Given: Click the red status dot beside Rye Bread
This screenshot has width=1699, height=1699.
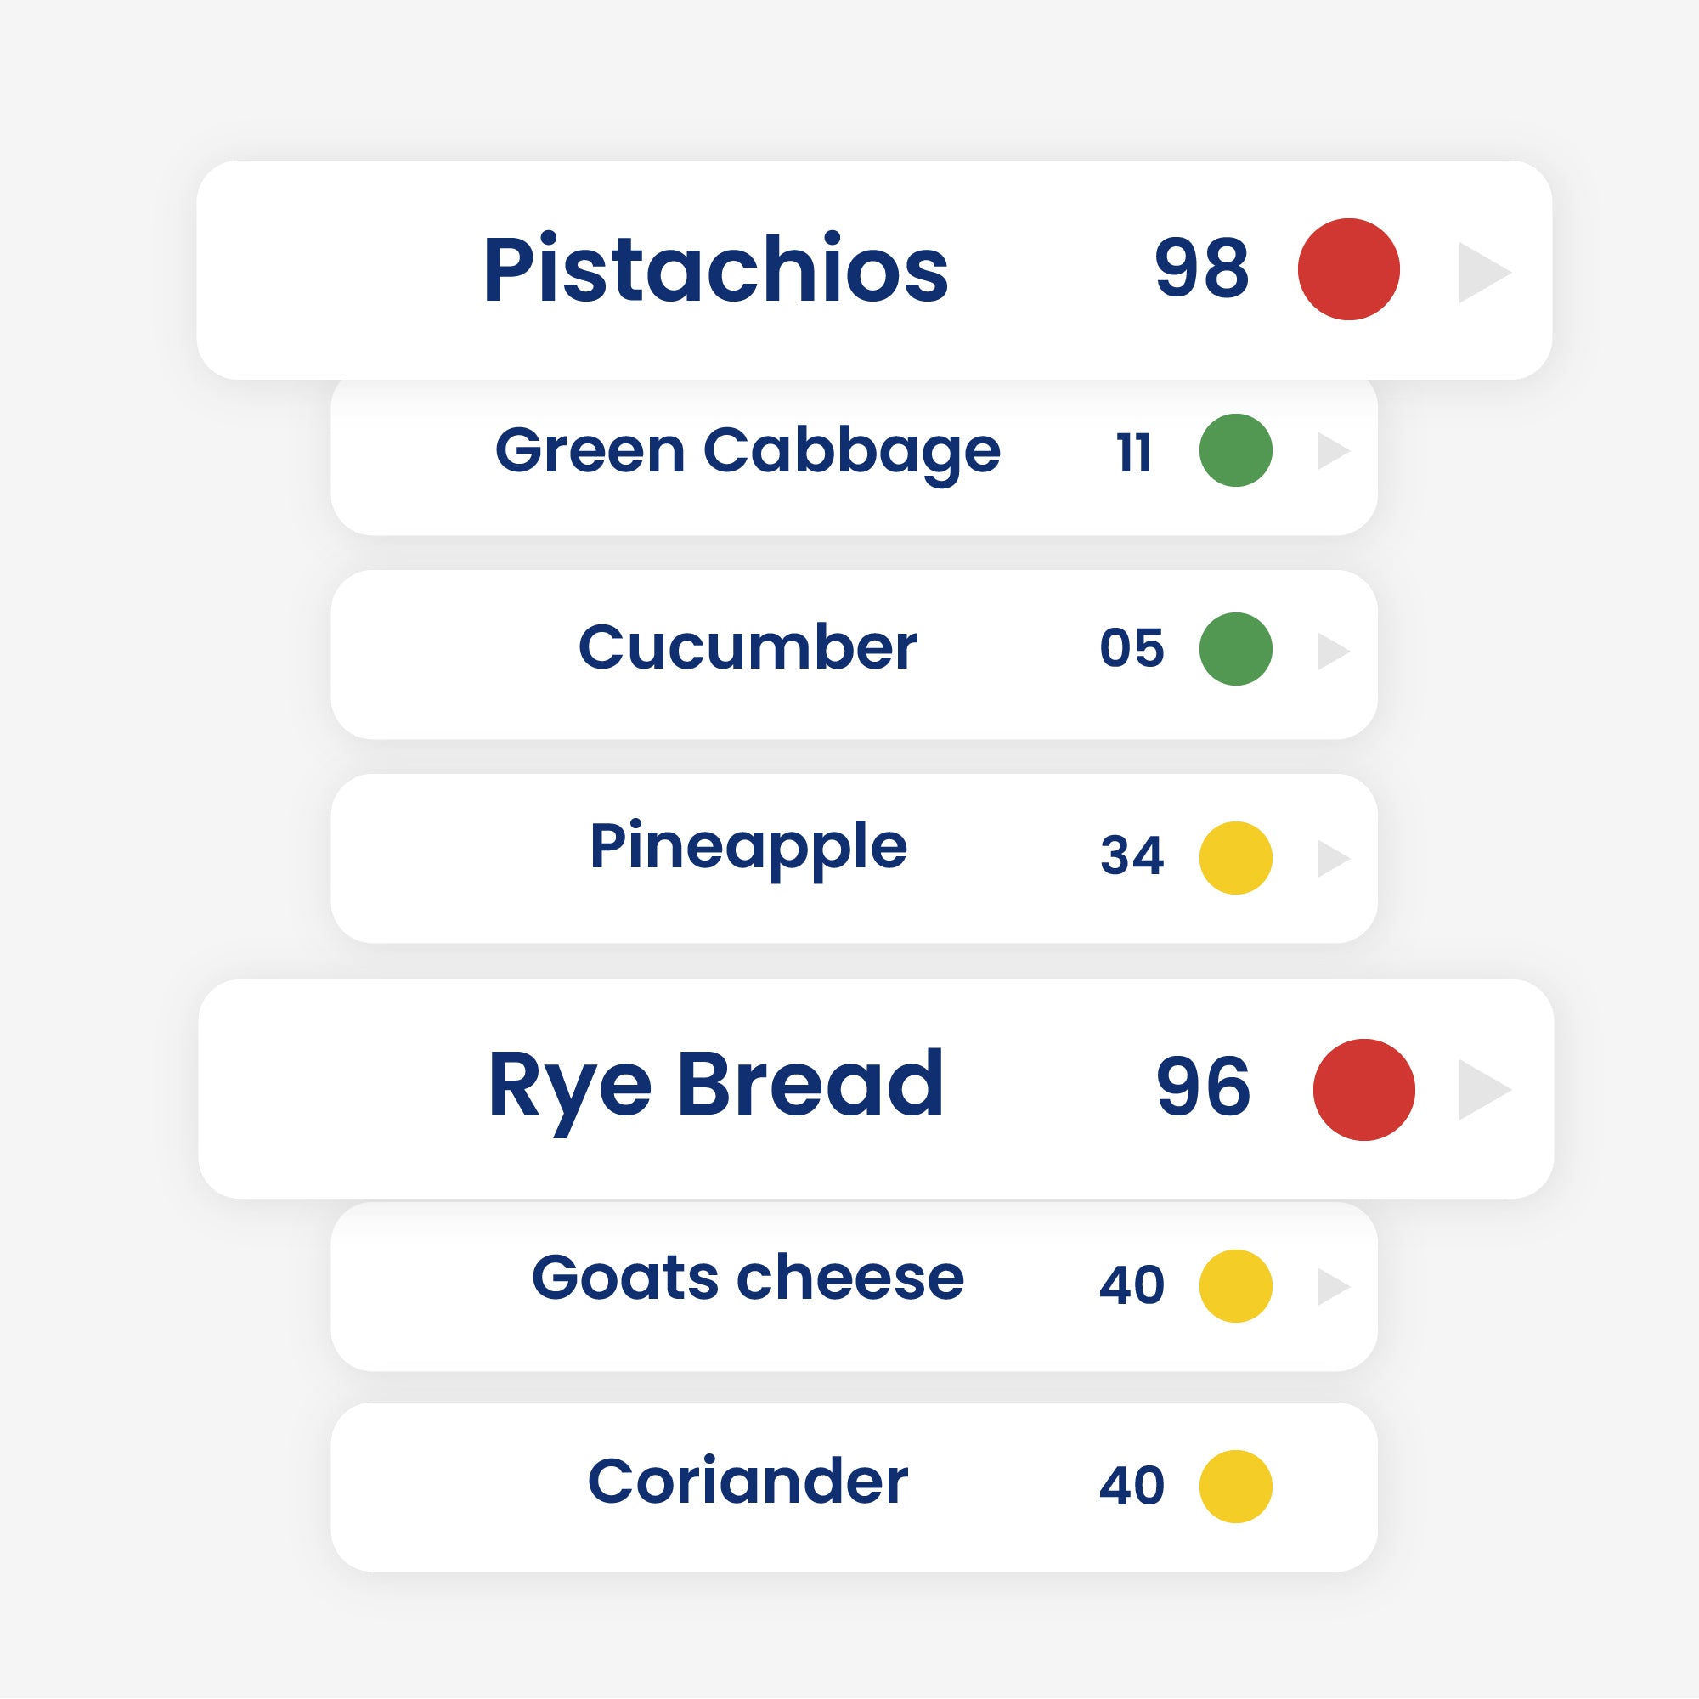Looking at the screenshot, I should pyautogui.click(x=1363, y=1090).
